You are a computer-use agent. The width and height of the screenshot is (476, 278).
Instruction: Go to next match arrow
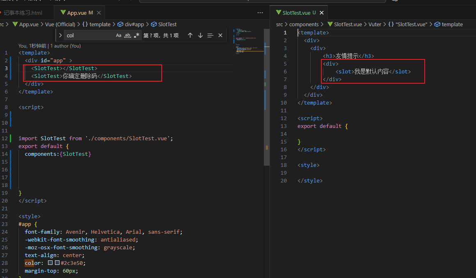tap(200, 36)
